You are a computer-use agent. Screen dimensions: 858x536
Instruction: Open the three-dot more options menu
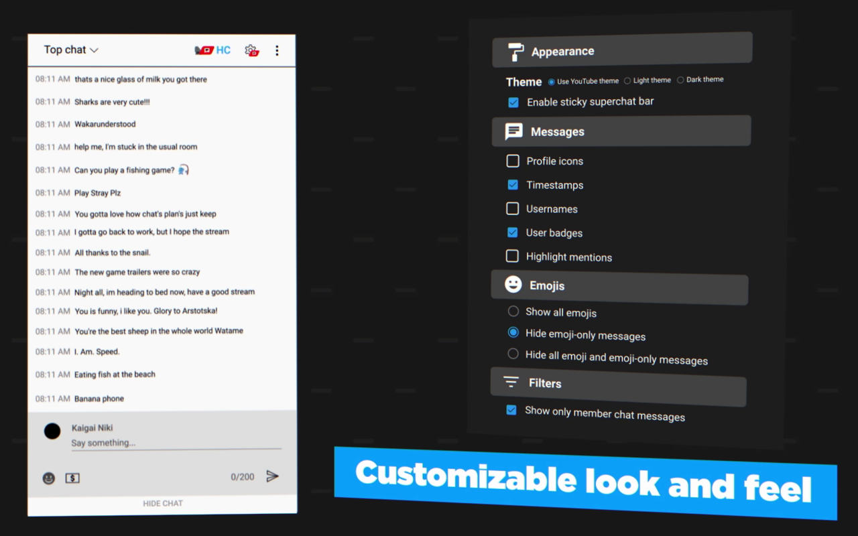point(277,51)
